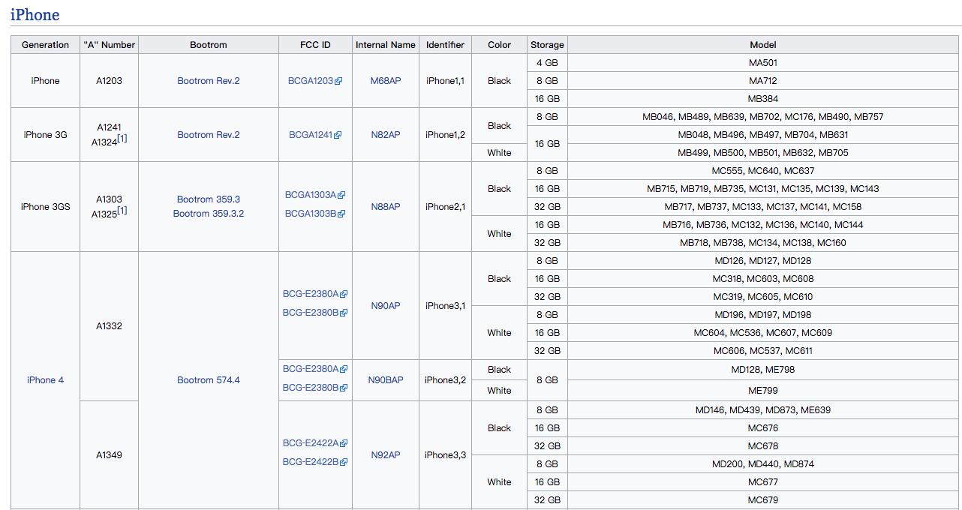Go to the N82AP internal name page
The height and width of the screenshot is (510, 962).
click(385, 135)
